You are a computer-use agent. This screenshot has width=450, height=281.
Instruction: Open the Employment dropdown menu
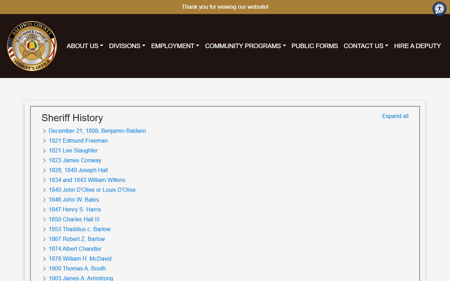tap(175, 46)
